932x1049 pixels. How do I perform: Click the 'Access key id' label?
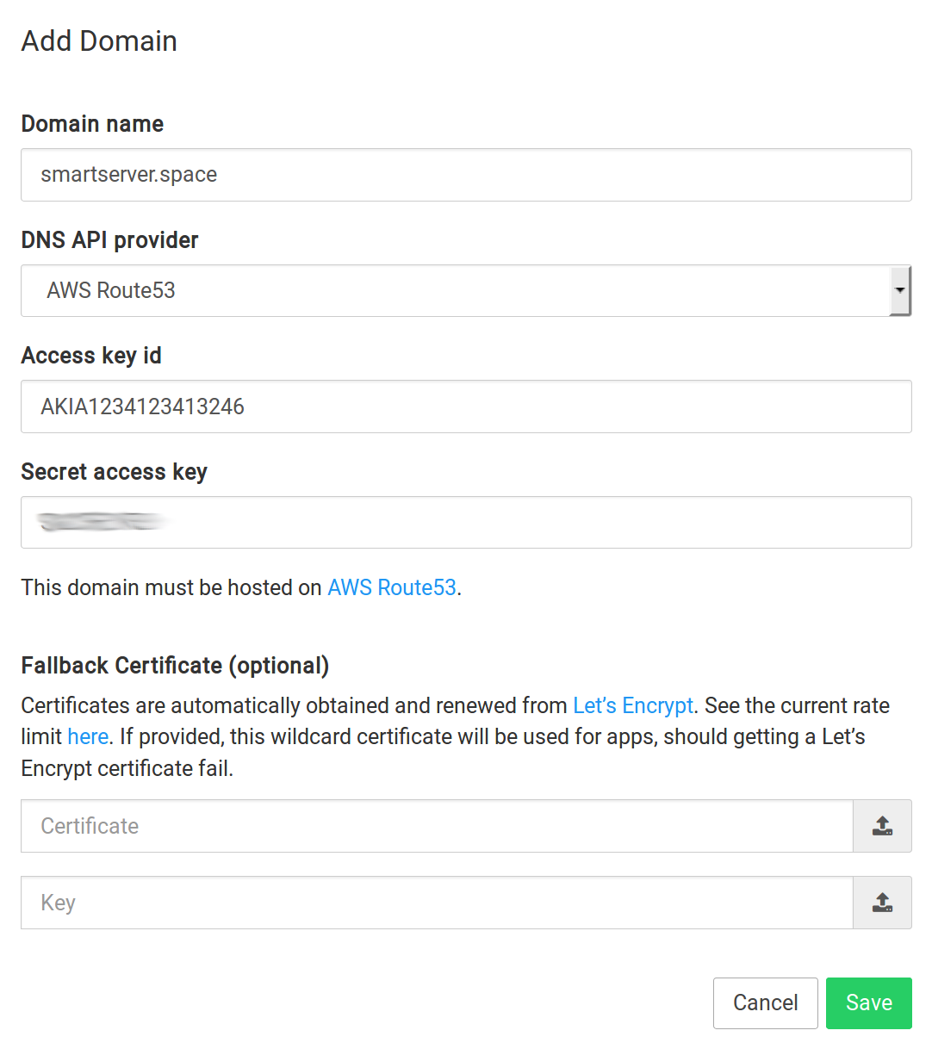91,356
